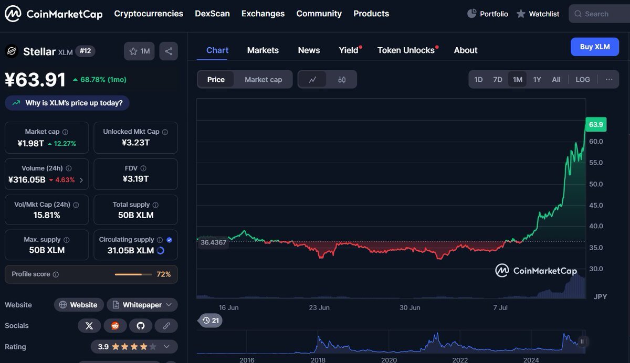Viewport: 630px width, 363px height.
Task: Open the Community menu
Action: click(319, 14)
